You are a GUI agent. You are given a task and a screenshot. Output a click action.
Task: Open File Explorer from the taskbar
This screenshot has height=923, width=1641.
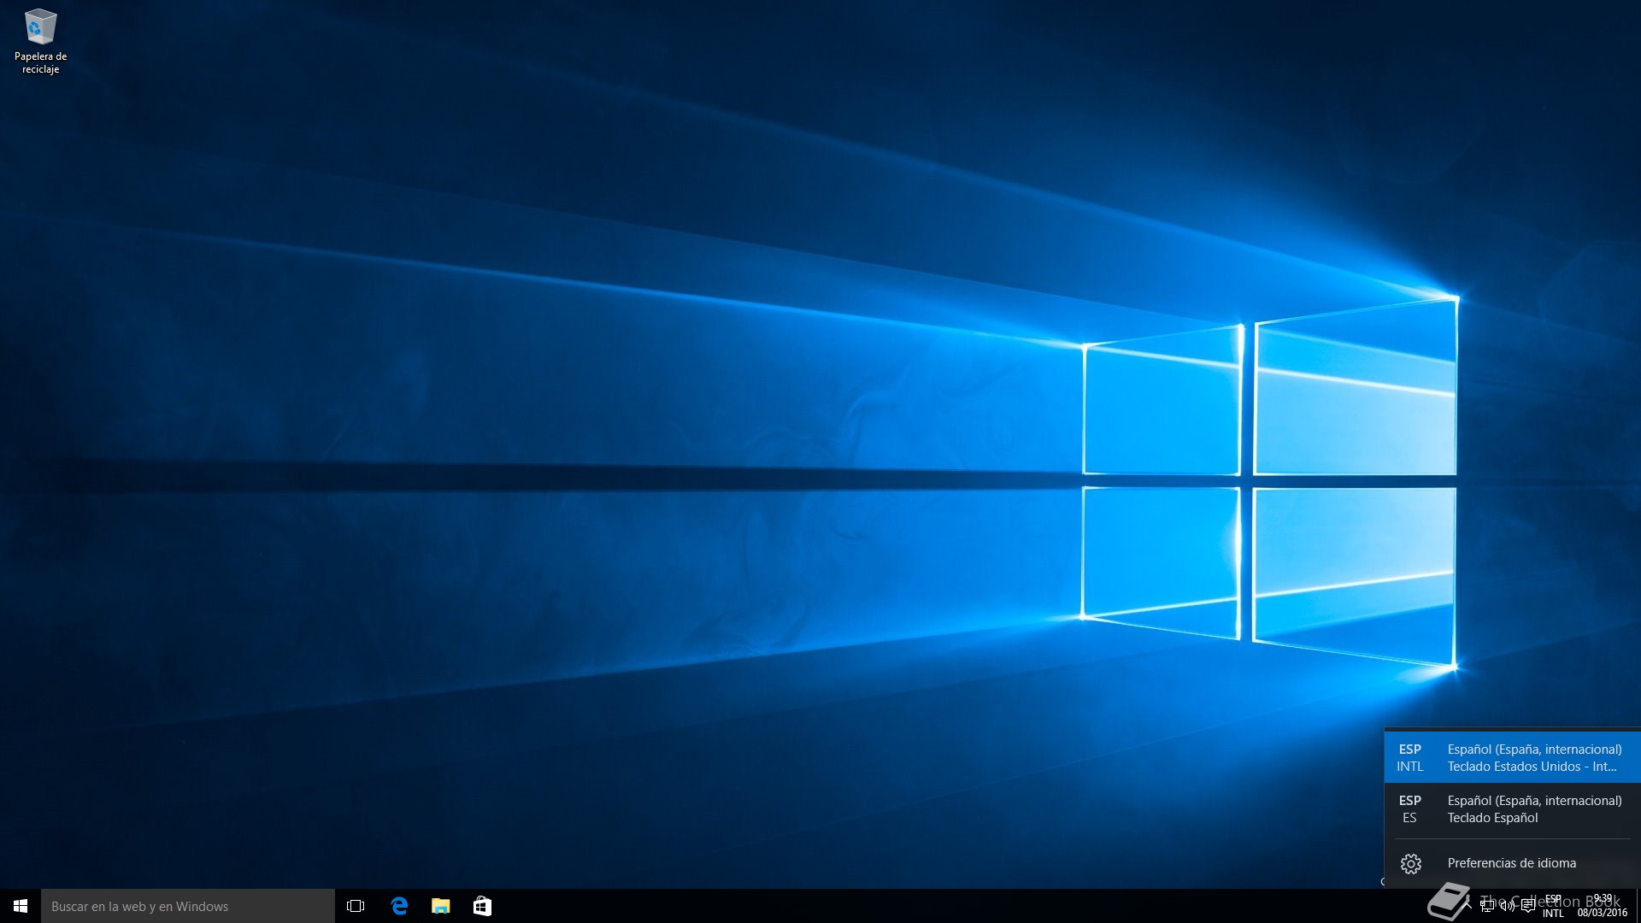(441, 906)
